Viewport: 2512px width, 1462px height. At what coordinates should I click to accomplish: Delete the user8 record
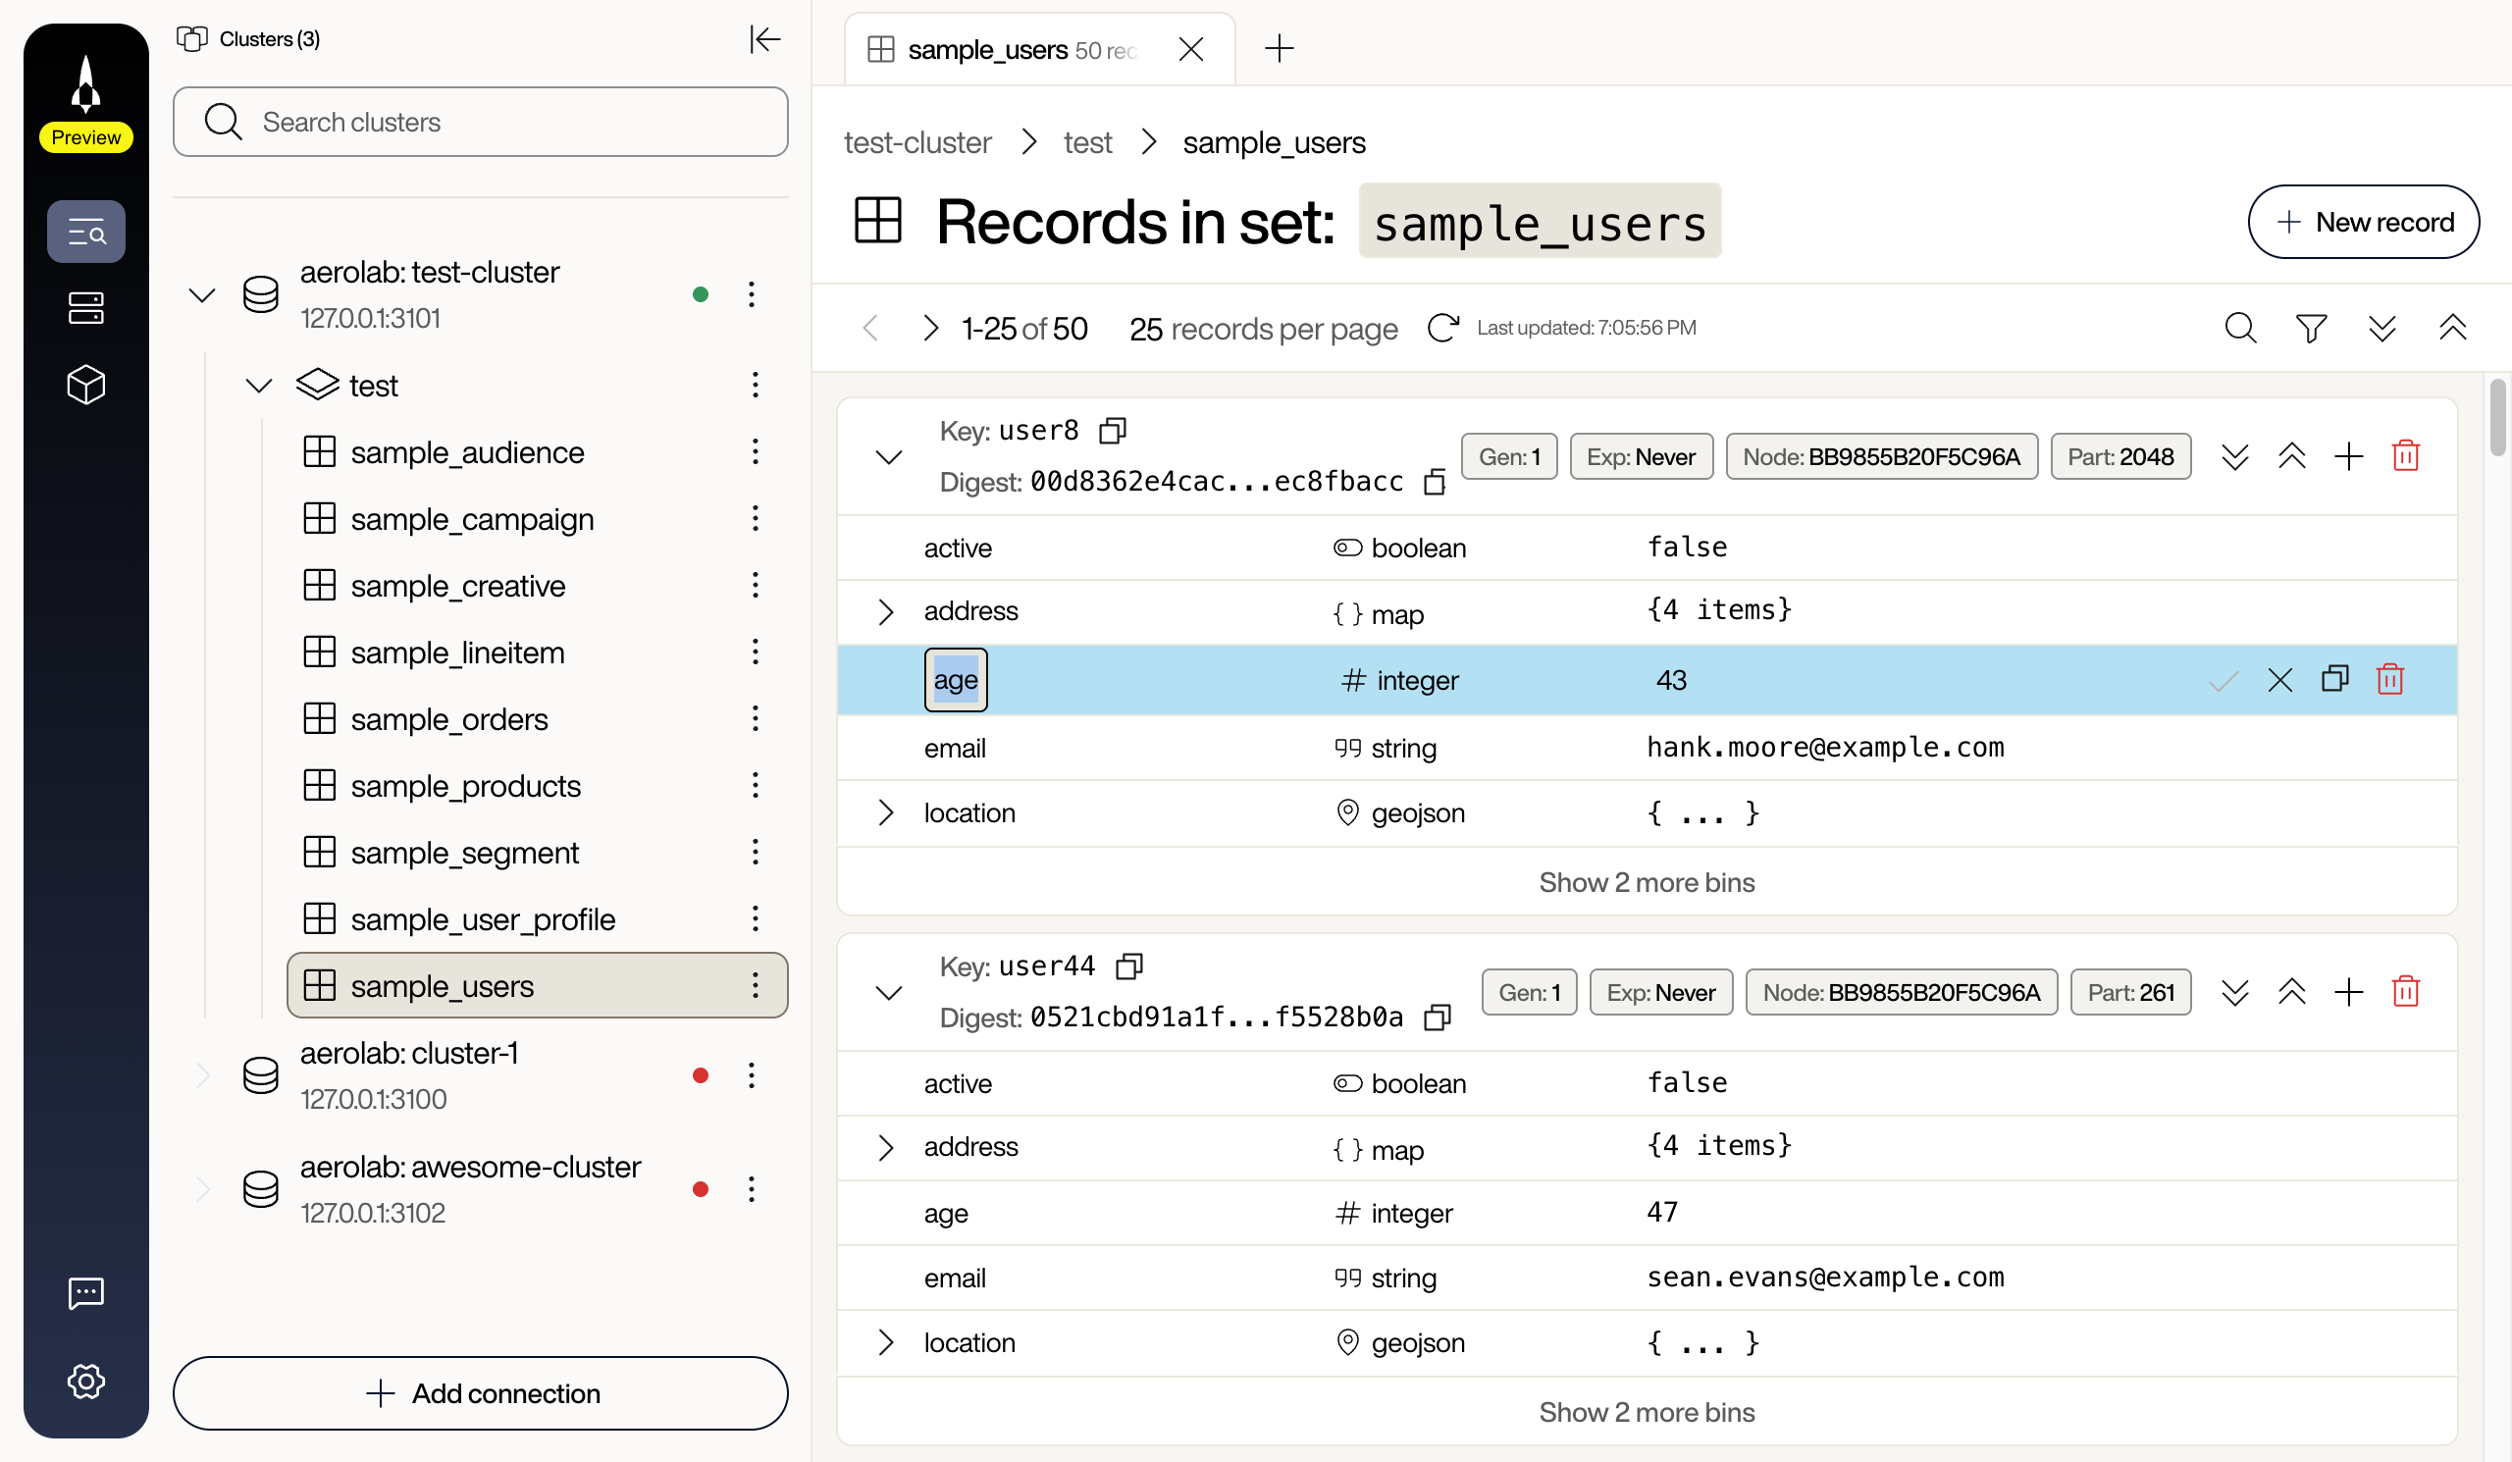(x=2405, y=456)
